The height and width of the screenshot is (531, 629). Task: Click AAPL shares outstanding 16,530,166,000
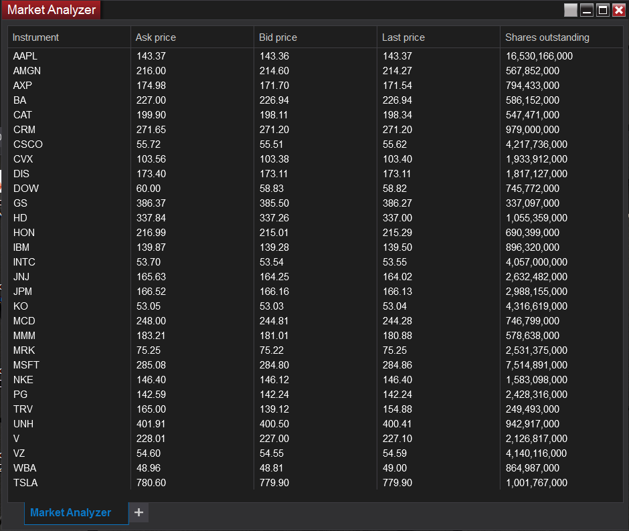tap(539, 56)
